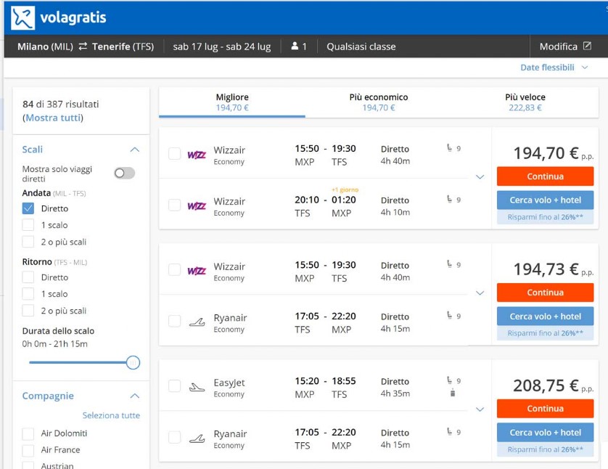Collapse the Compagnie filter section
The height and width of the screenshot is (469, 608).
[x=134, y=396]
